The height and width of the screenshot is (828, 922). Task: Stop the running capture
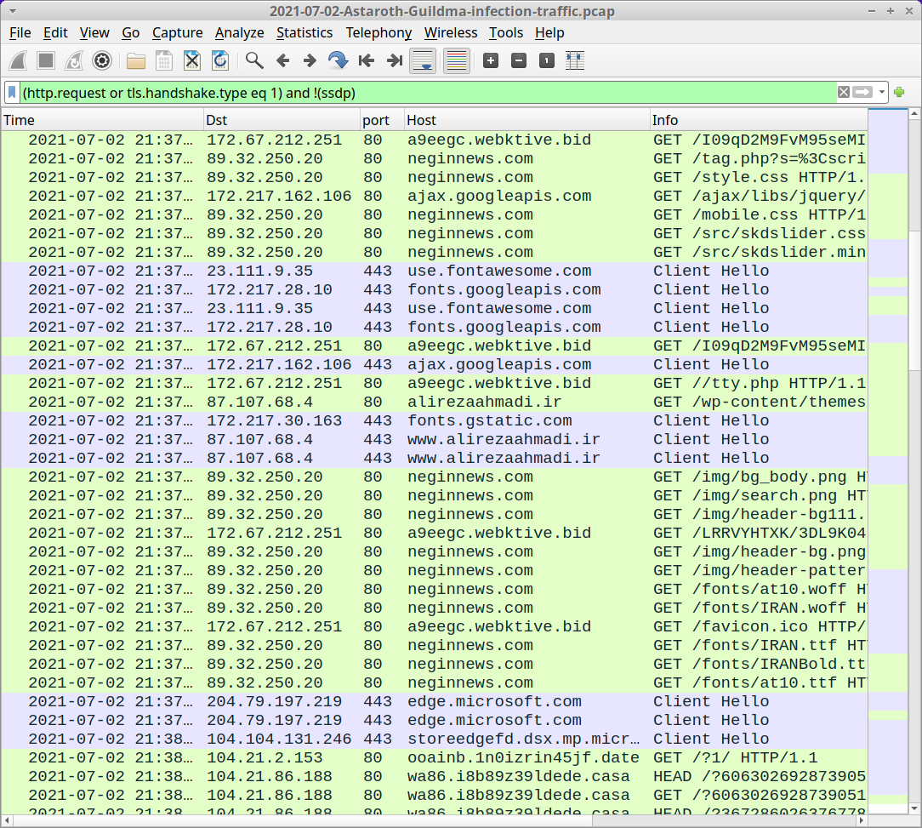[x=46, y=60]
